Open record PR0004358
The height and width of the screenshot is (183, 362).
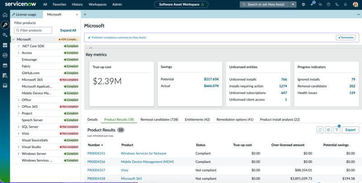coord(96,178)
